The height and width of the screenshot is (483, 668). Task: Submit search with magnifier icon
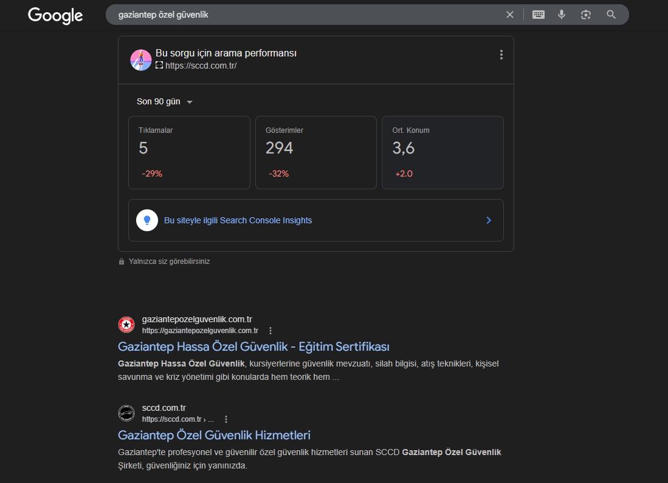(611, 15)
